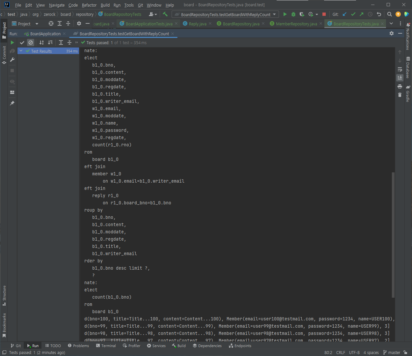The width and height of the screenshot is (412, 356).
Task: Rerun the test with the green arrow
Action: tap(12, 43)
